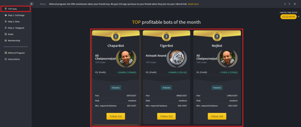Click the Membership coin icon
Screen dimensions: 301x127
point(6,41)
